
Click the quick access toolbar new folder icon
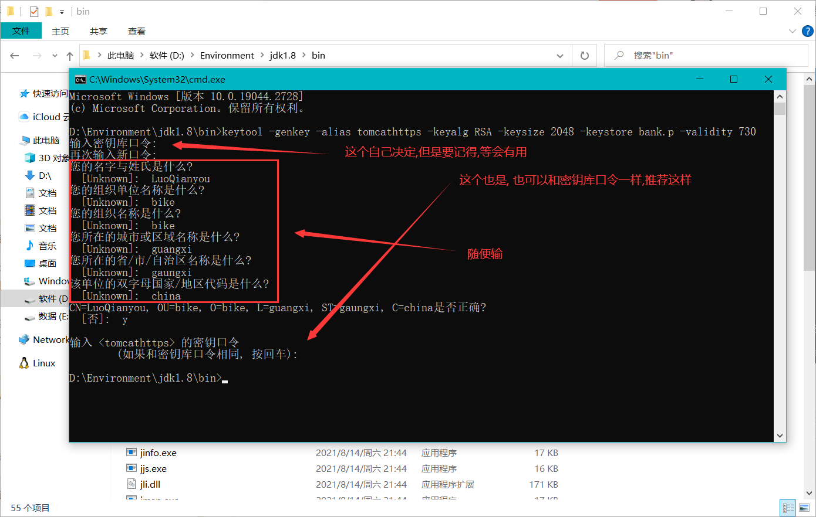coord(49,11)
